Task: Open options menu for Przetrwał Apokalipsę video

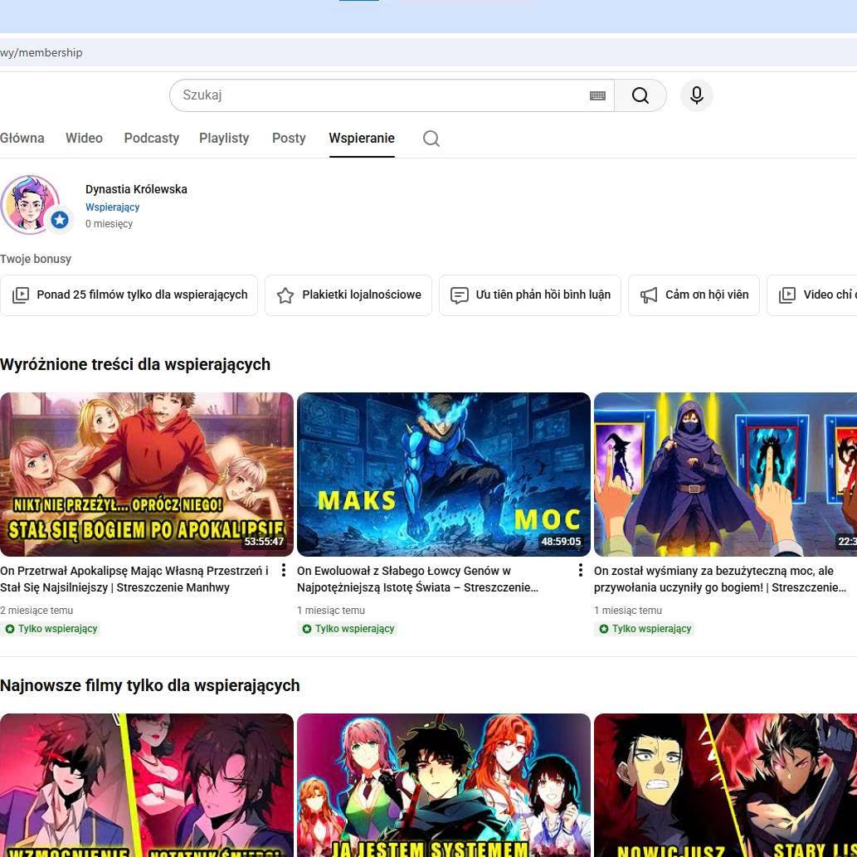Action: (283, 571)
